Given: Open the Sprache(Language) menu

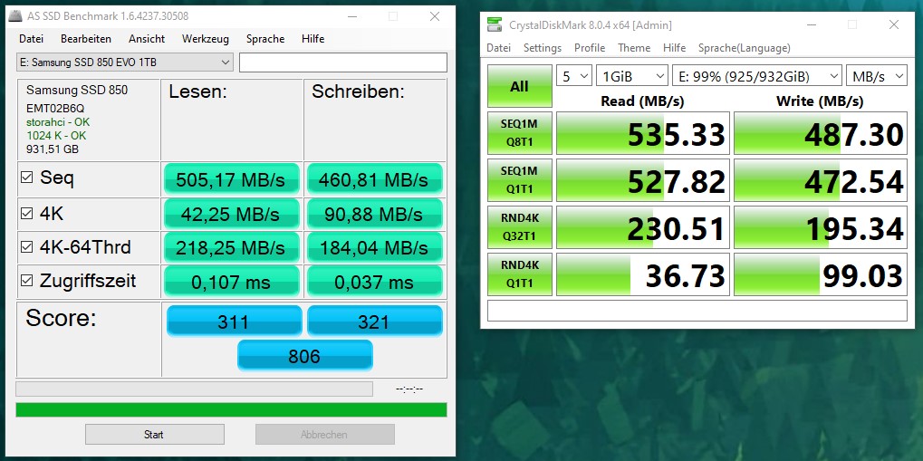Looking at the screenshot, I should click(x=744, y=48).
